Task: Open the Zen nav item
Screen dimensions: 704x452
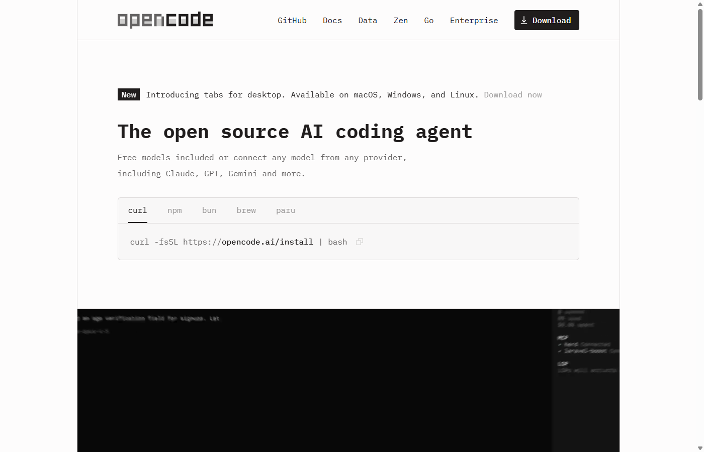Action: tap(401, 21)
